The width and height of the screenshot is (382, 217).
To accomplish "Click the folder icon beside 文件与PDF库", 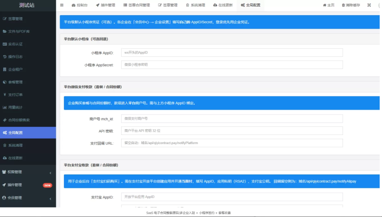I will 5,31.
